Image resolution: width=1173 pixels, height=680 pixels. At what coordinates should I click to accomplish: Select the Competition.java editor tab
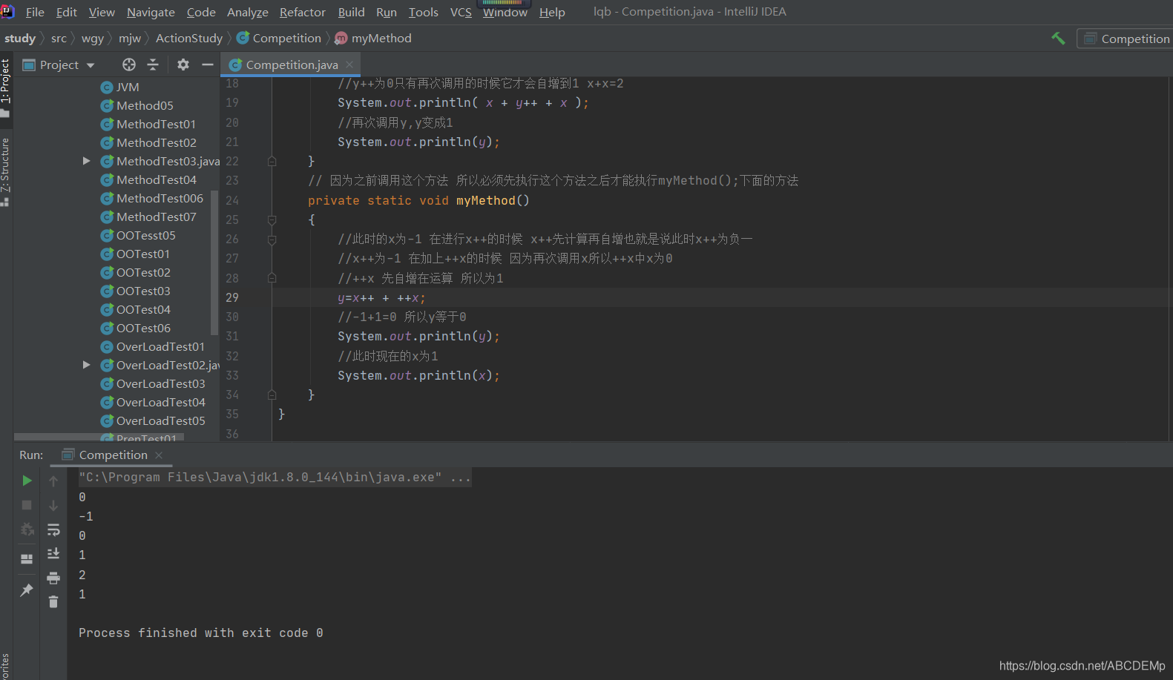click(291, 65)
